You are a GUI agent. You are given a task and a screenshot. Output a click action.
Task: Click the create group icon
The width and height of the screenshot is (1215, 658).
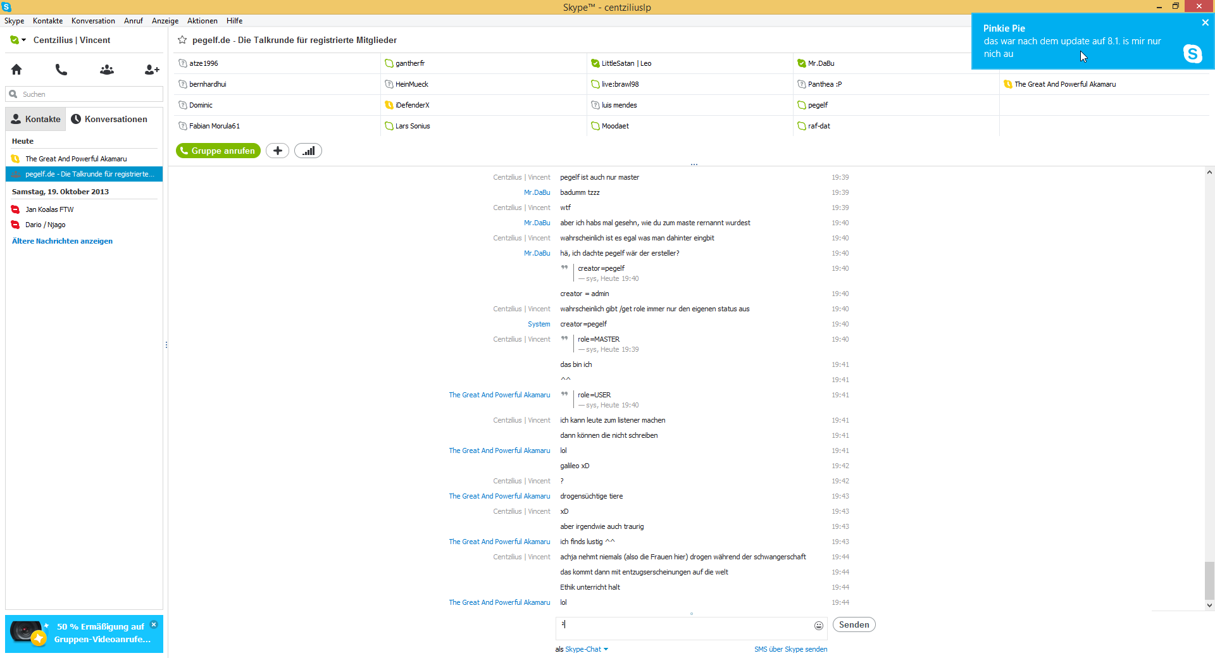(107, 70)
